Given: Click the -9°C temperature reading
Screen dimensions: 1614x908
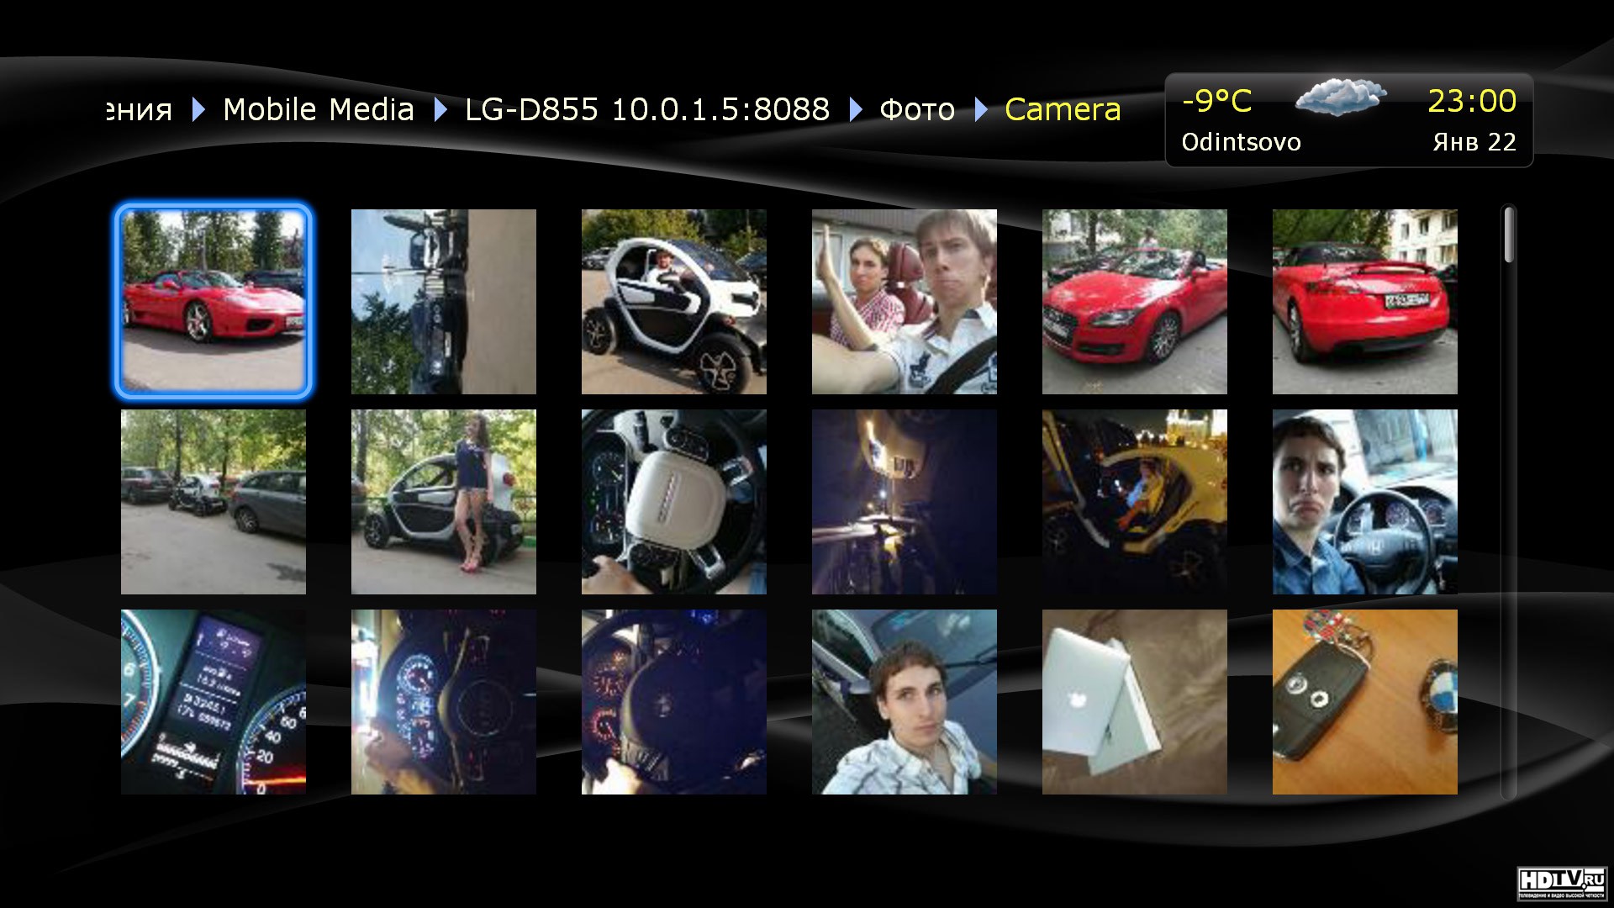Looking at the screenshot, I should point(1216,101).
